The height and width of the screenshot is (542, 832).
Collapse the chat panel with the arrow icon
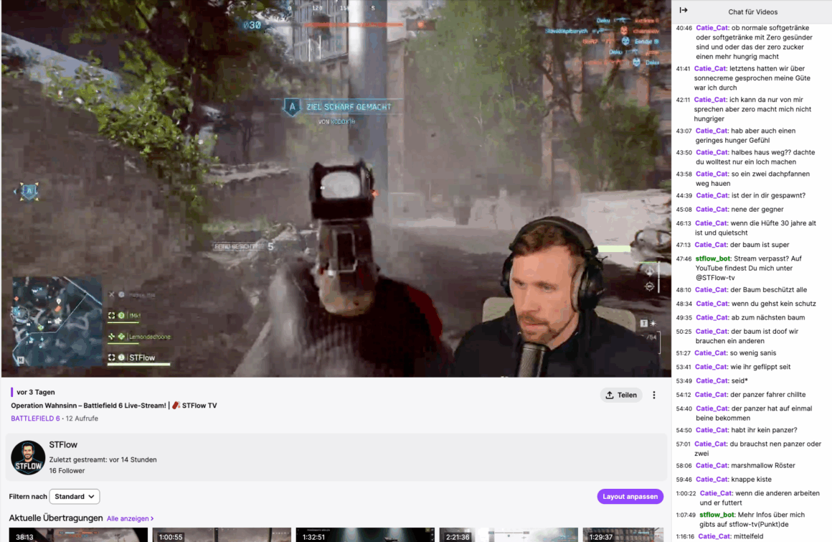coord(684,10)
